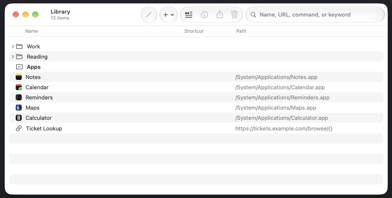Select the Notes item name
The height and width of the screenshot is (198, 392).
(33, 77)
